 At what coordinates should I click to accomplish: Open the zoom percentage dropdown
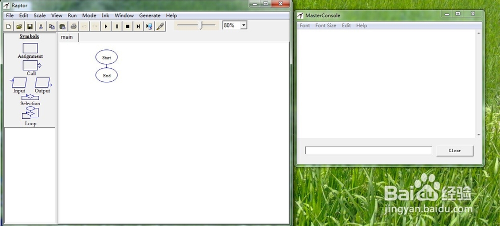coord(243,25)
